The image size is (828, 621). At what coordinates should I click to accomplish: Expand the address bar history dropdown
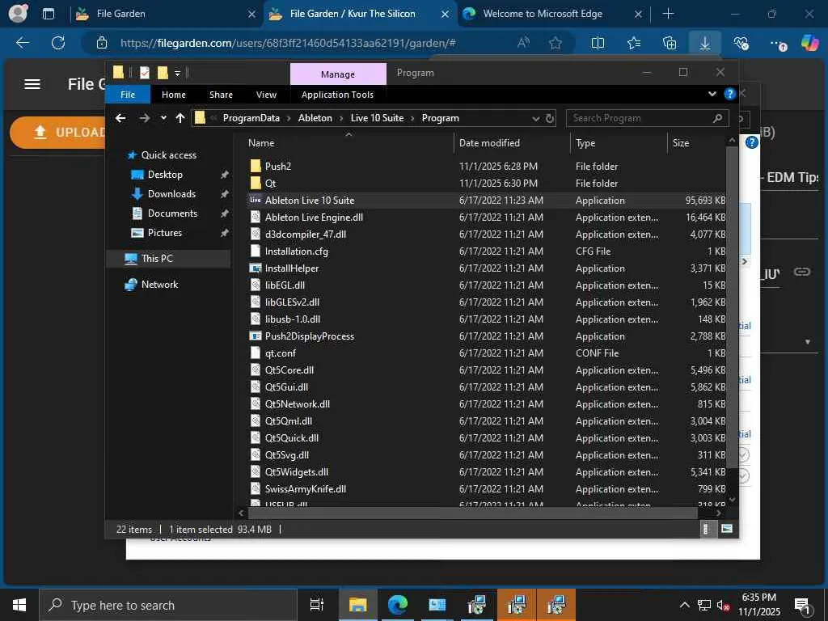pos(535,118)
